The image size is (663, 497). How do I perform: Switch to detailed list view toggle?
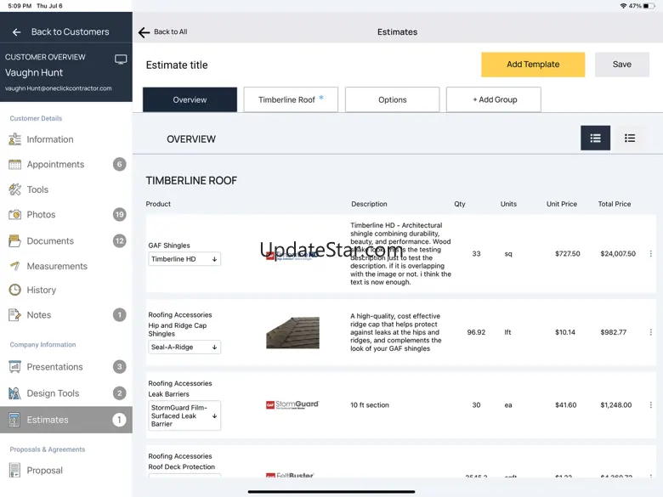click(x=595, y=138)
